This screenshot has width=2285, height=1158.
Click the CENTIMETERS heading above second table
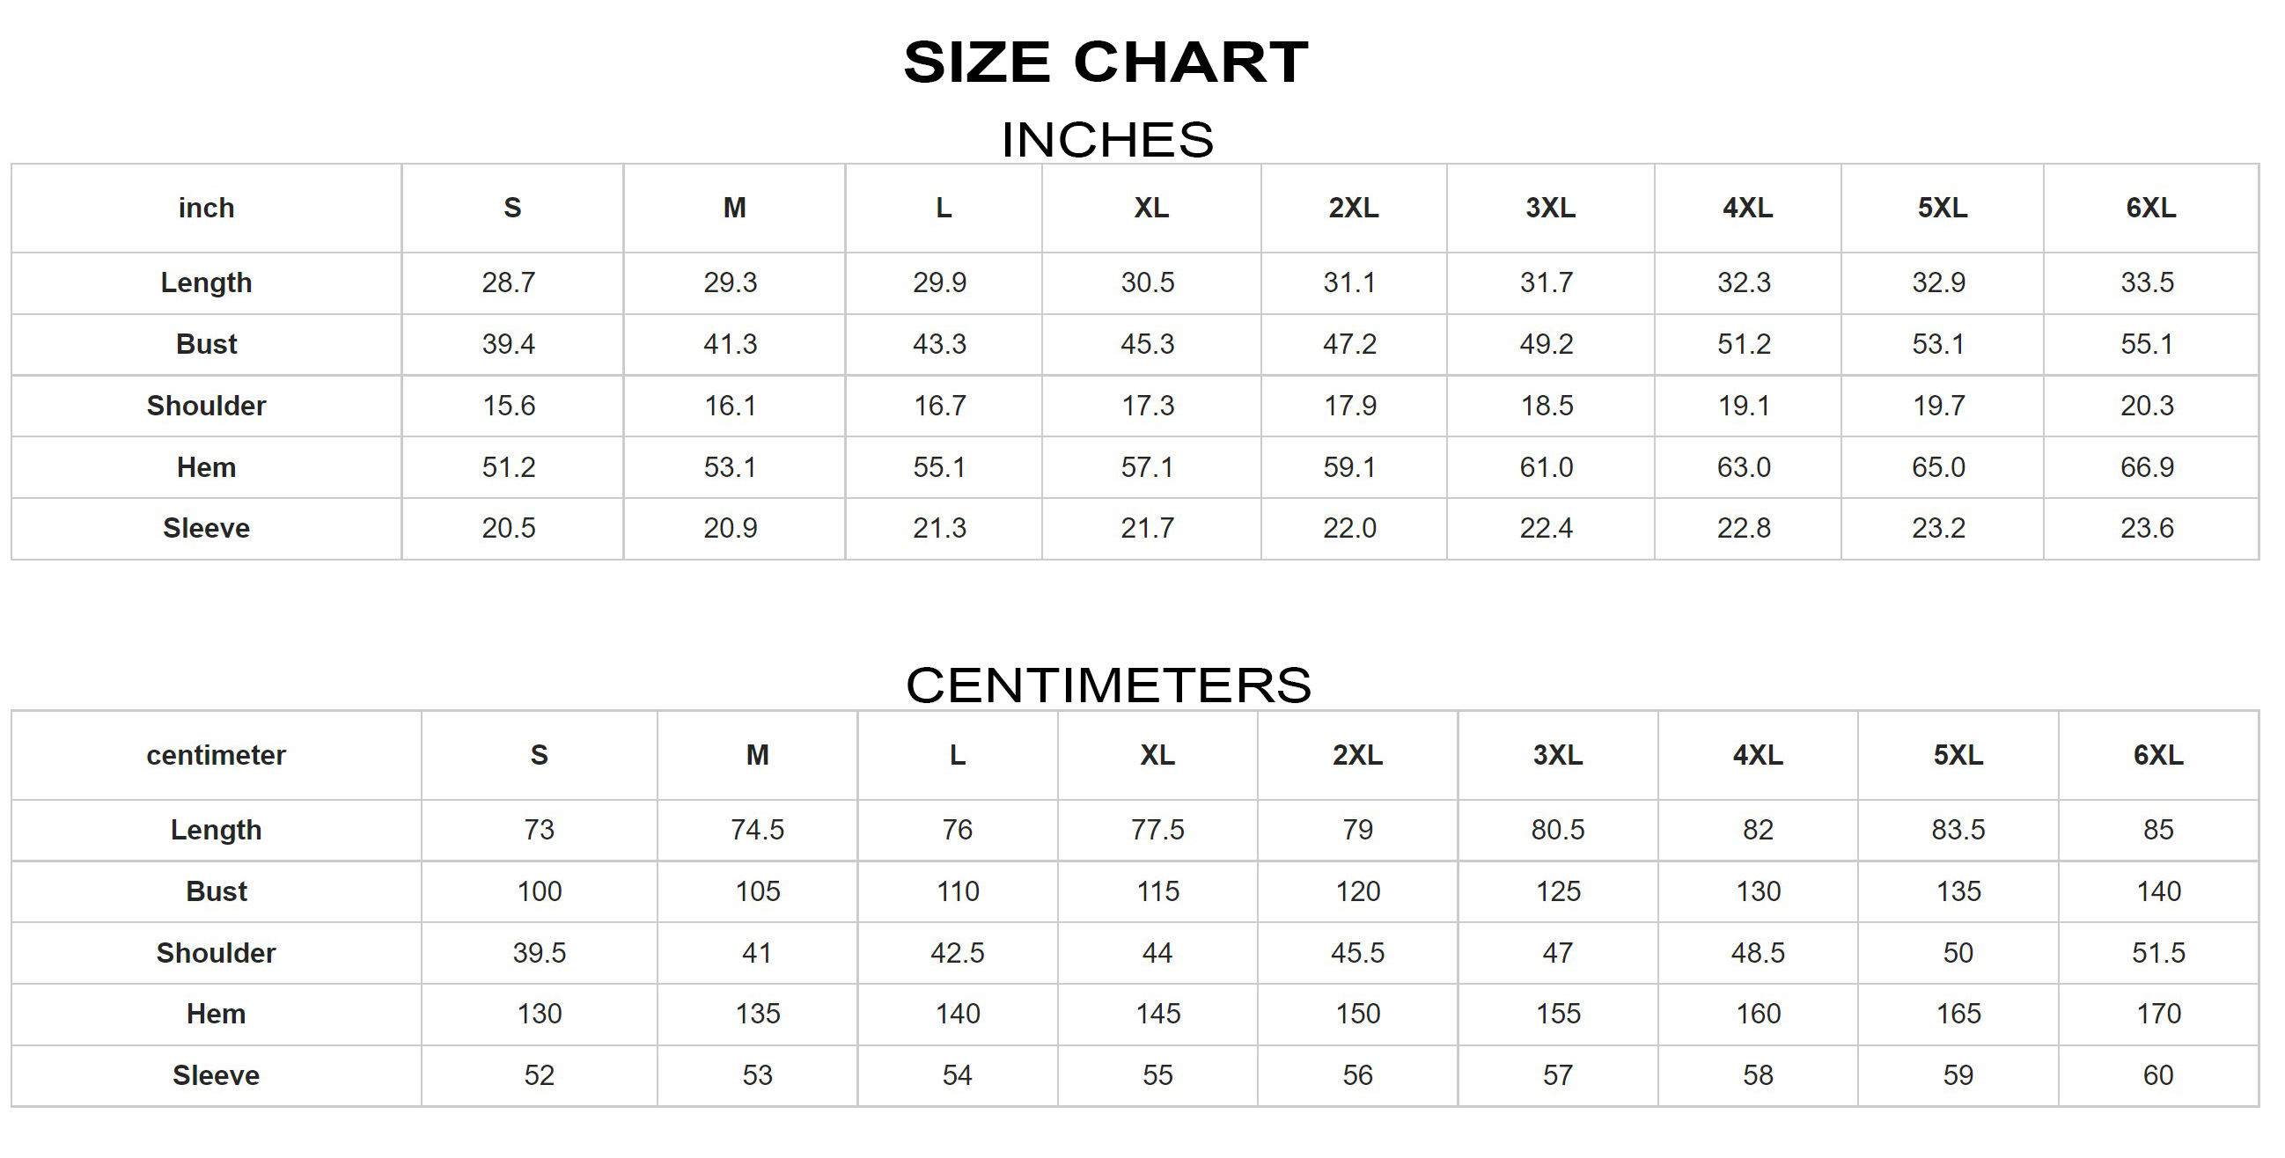[1108, 685]
